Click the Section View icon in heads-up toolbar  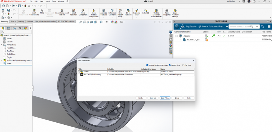92,22
